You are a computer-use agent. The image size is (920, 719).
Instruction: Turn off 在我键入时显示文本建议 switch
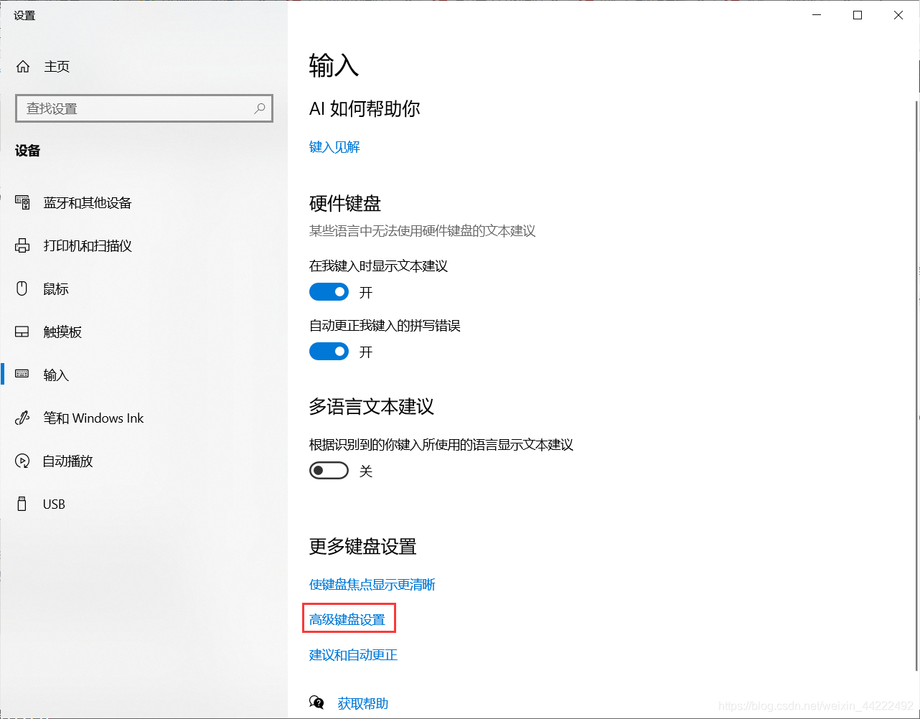point(329,292)
